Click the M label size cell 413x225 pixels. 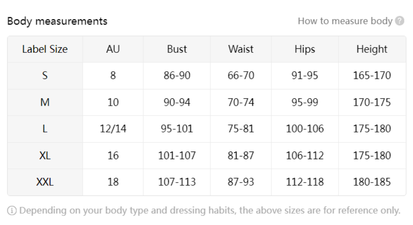45,102
